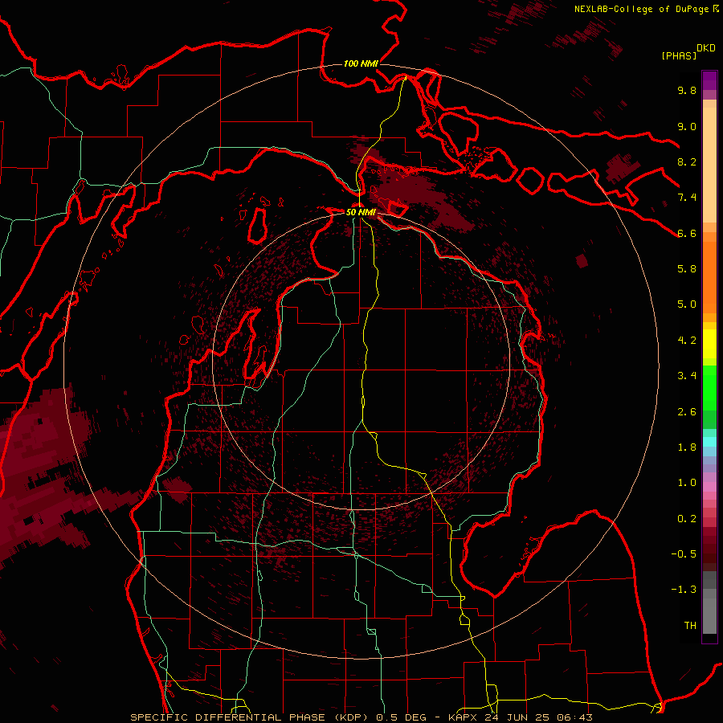Click the orange segment of the color bar
Screen dimensions: 723x723
(709, 277)
